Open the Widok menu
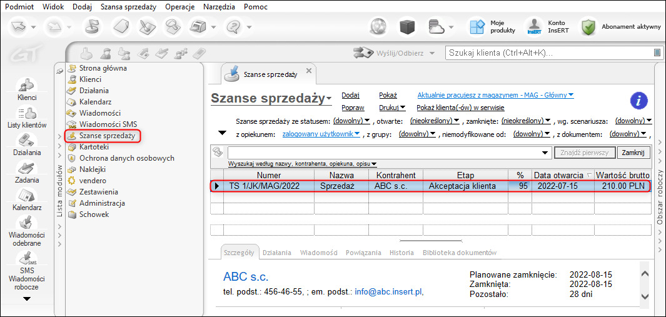 54,7
